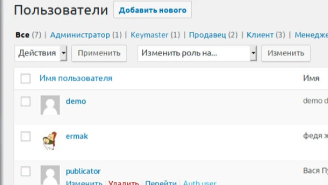The image size is (328, 185).
Task: Click the demo user avatar
Action: (x=50, y=105)
